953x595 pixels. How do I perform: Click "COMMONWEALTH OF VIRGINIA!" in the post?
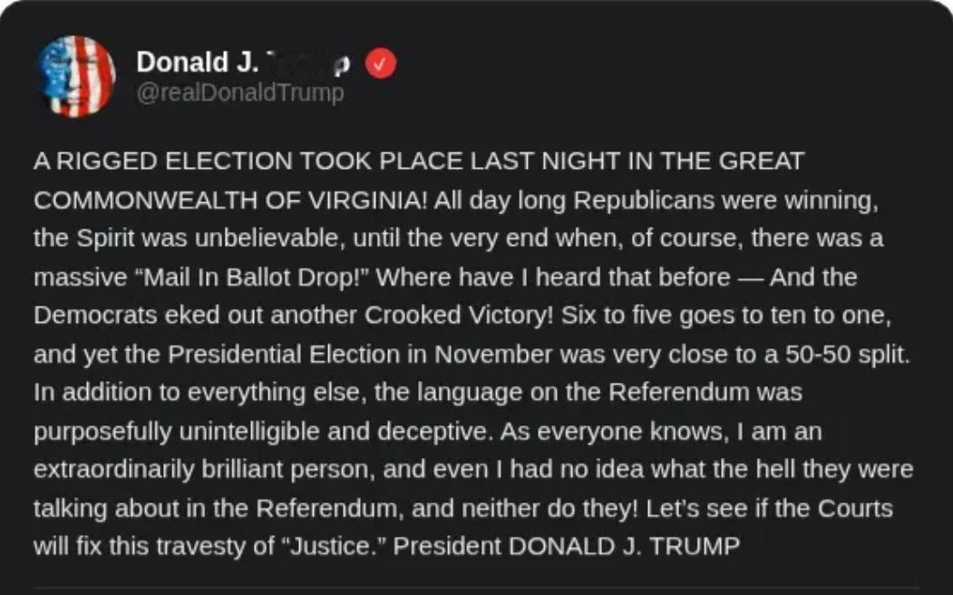(x=229, y=200)
